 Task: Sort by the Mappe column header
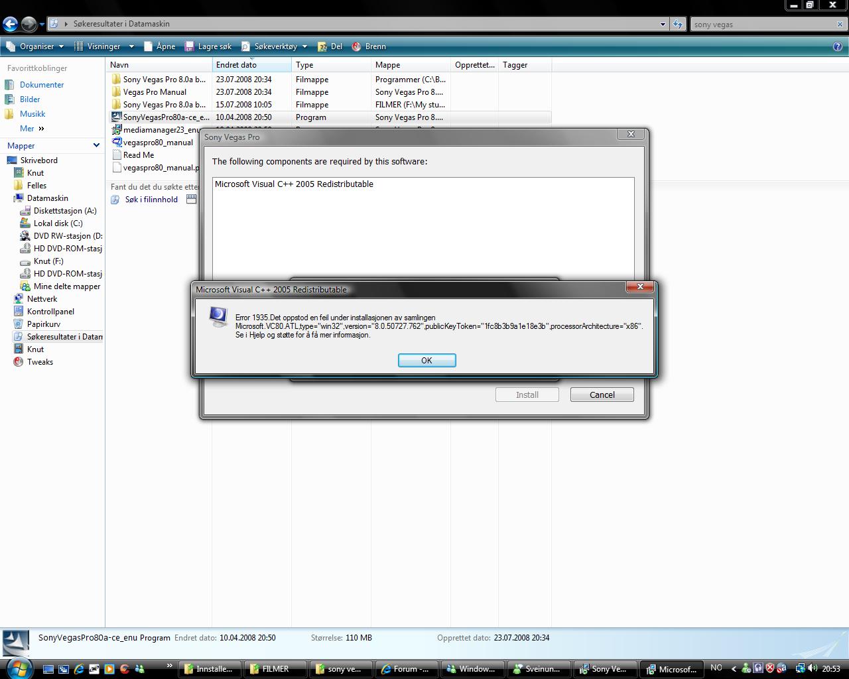(x=411, y=65)
